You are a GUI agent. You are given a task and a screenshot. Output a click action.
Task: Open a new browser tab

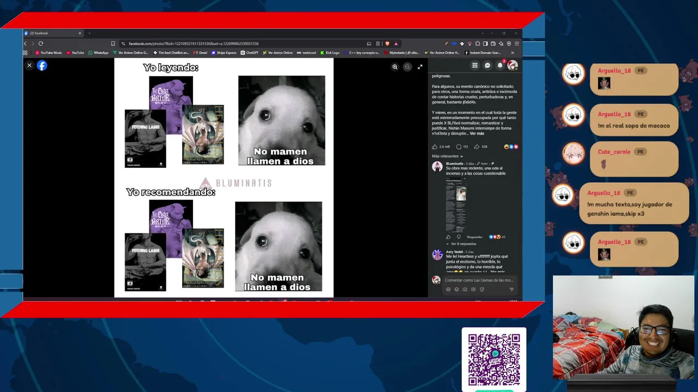[89, 33]
